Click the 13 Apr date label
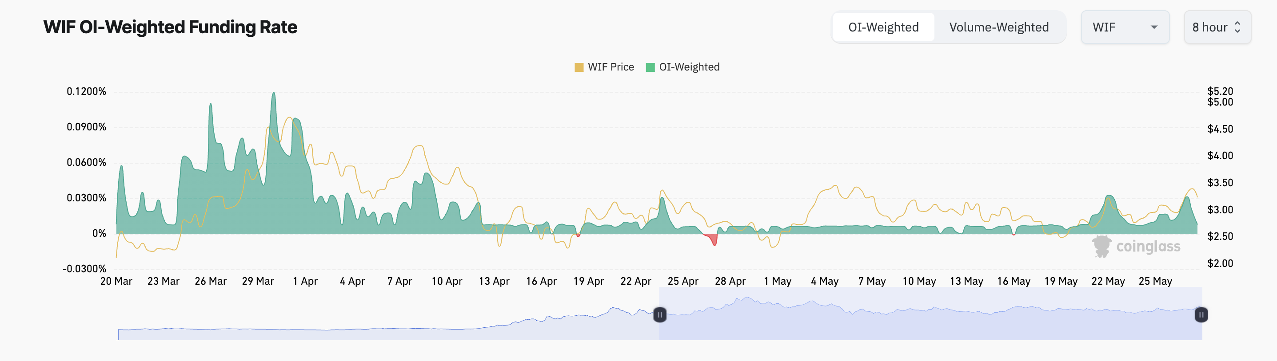The height and width of the screenshot is (361, 1277). click(494, 281)
